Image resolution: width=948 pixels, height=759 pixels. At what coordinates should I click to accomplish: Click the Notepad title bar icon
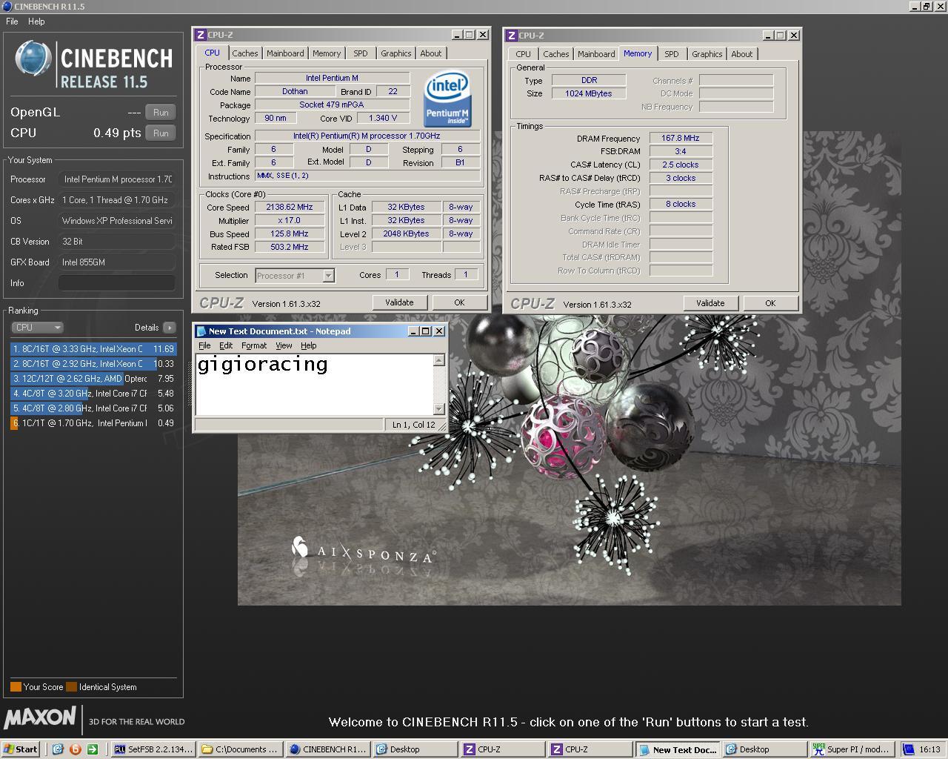coord(201,331)
